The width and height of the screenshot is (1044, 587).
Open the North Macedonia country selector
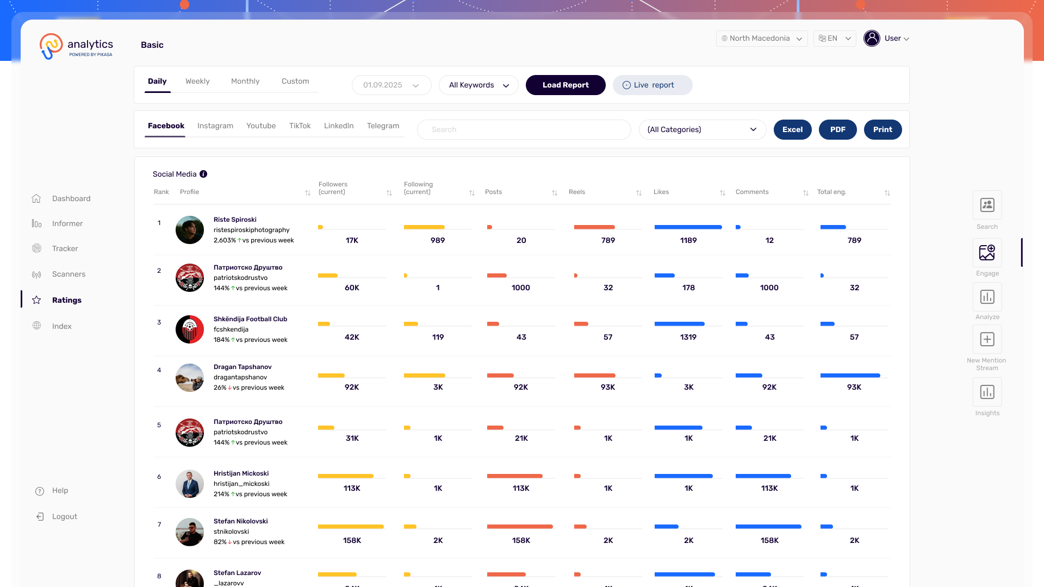click(761, 38)
